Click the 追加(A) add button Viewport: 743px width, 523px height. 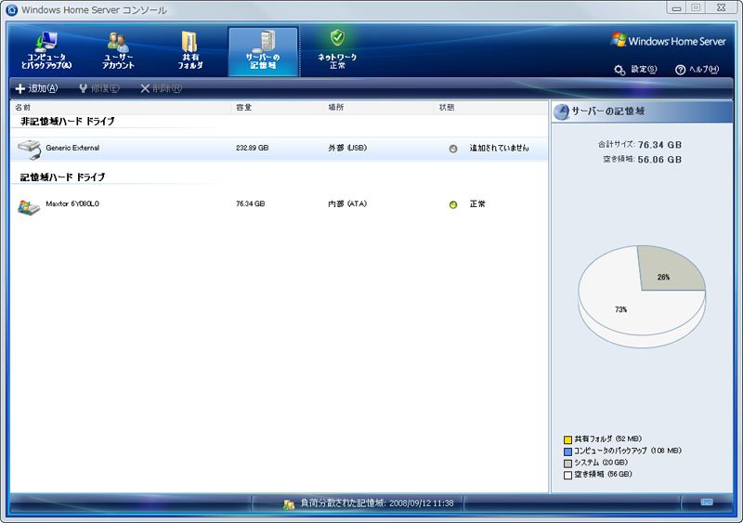(36, 88)
